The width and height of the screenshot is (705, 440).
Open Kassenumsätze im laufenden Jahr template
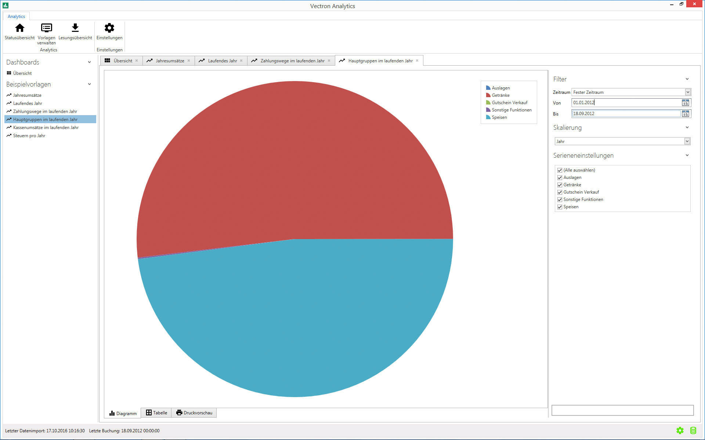click(x=46, y=128)
